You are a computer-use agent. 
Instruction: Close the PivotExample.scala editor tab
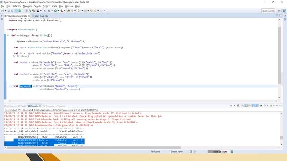coord(29,16)
